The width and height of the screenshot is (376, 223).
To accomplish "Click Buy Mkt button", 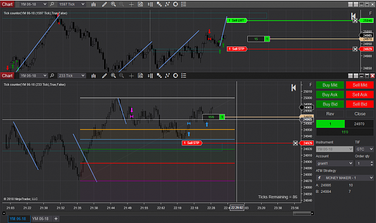I will [330, 85].
